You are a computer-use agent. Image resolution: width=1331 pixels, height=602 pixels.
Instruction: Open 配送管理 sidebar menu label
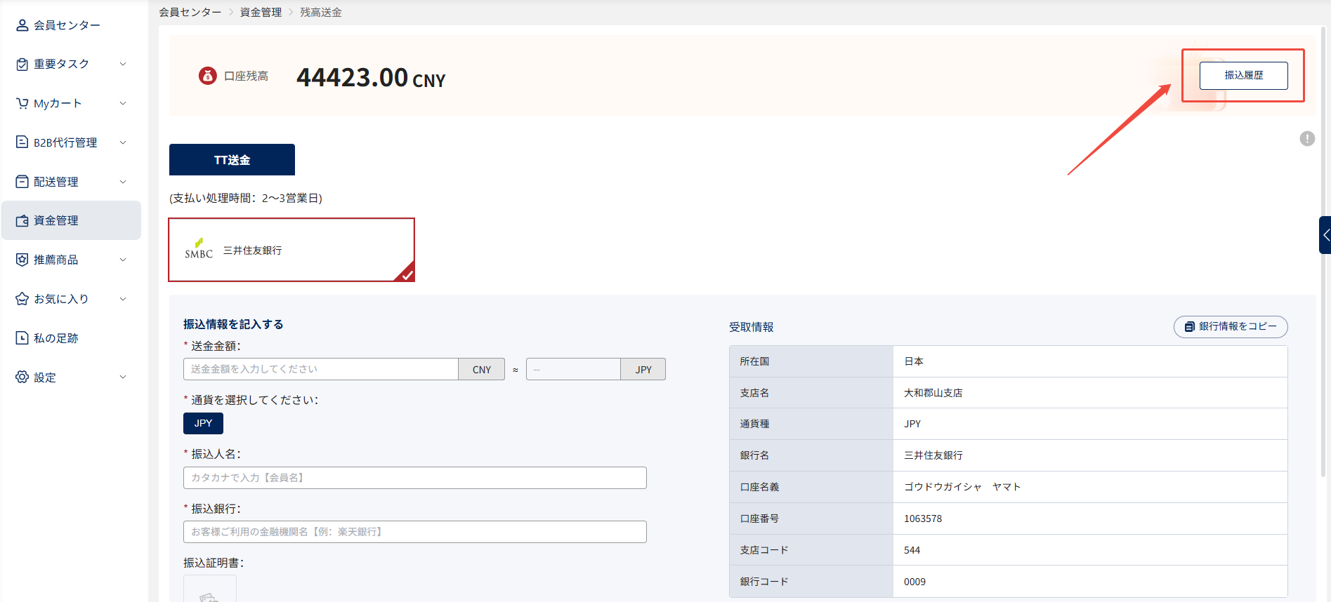[56, 182]
